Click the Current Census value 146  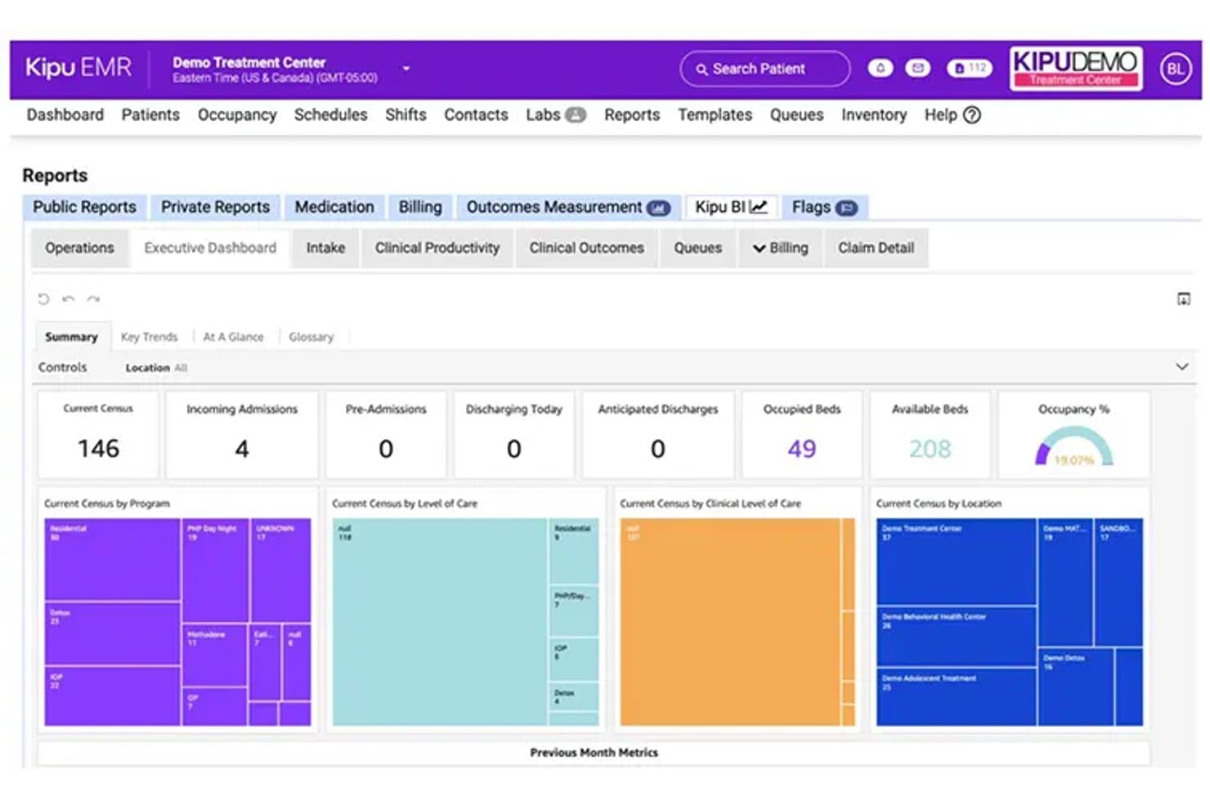(98, 449)
